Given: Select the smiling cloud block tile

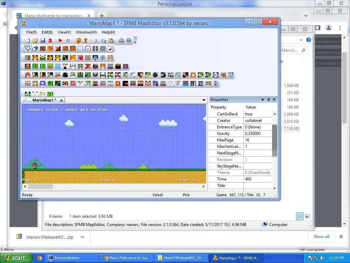Looking at the screenshot, I should coord(88,49).
